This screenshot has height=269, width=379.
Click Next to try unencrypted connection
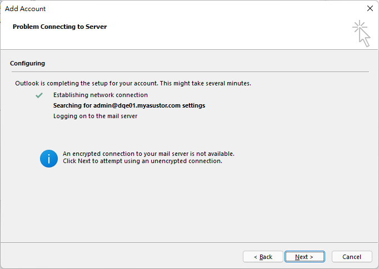pyautogui.click(x=305, y=257)
